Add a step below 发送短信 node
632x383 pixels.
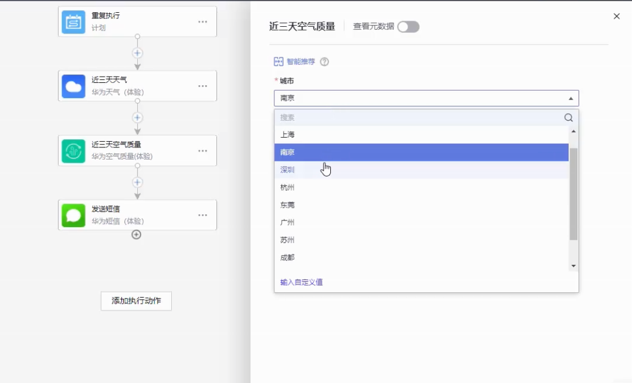[137, 234]
